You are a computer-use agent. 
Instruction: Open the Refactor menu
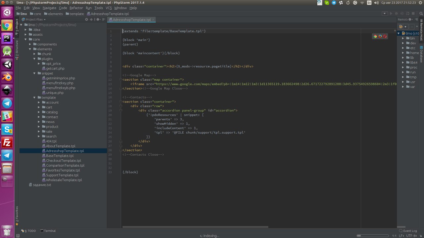tap(76, 8)
